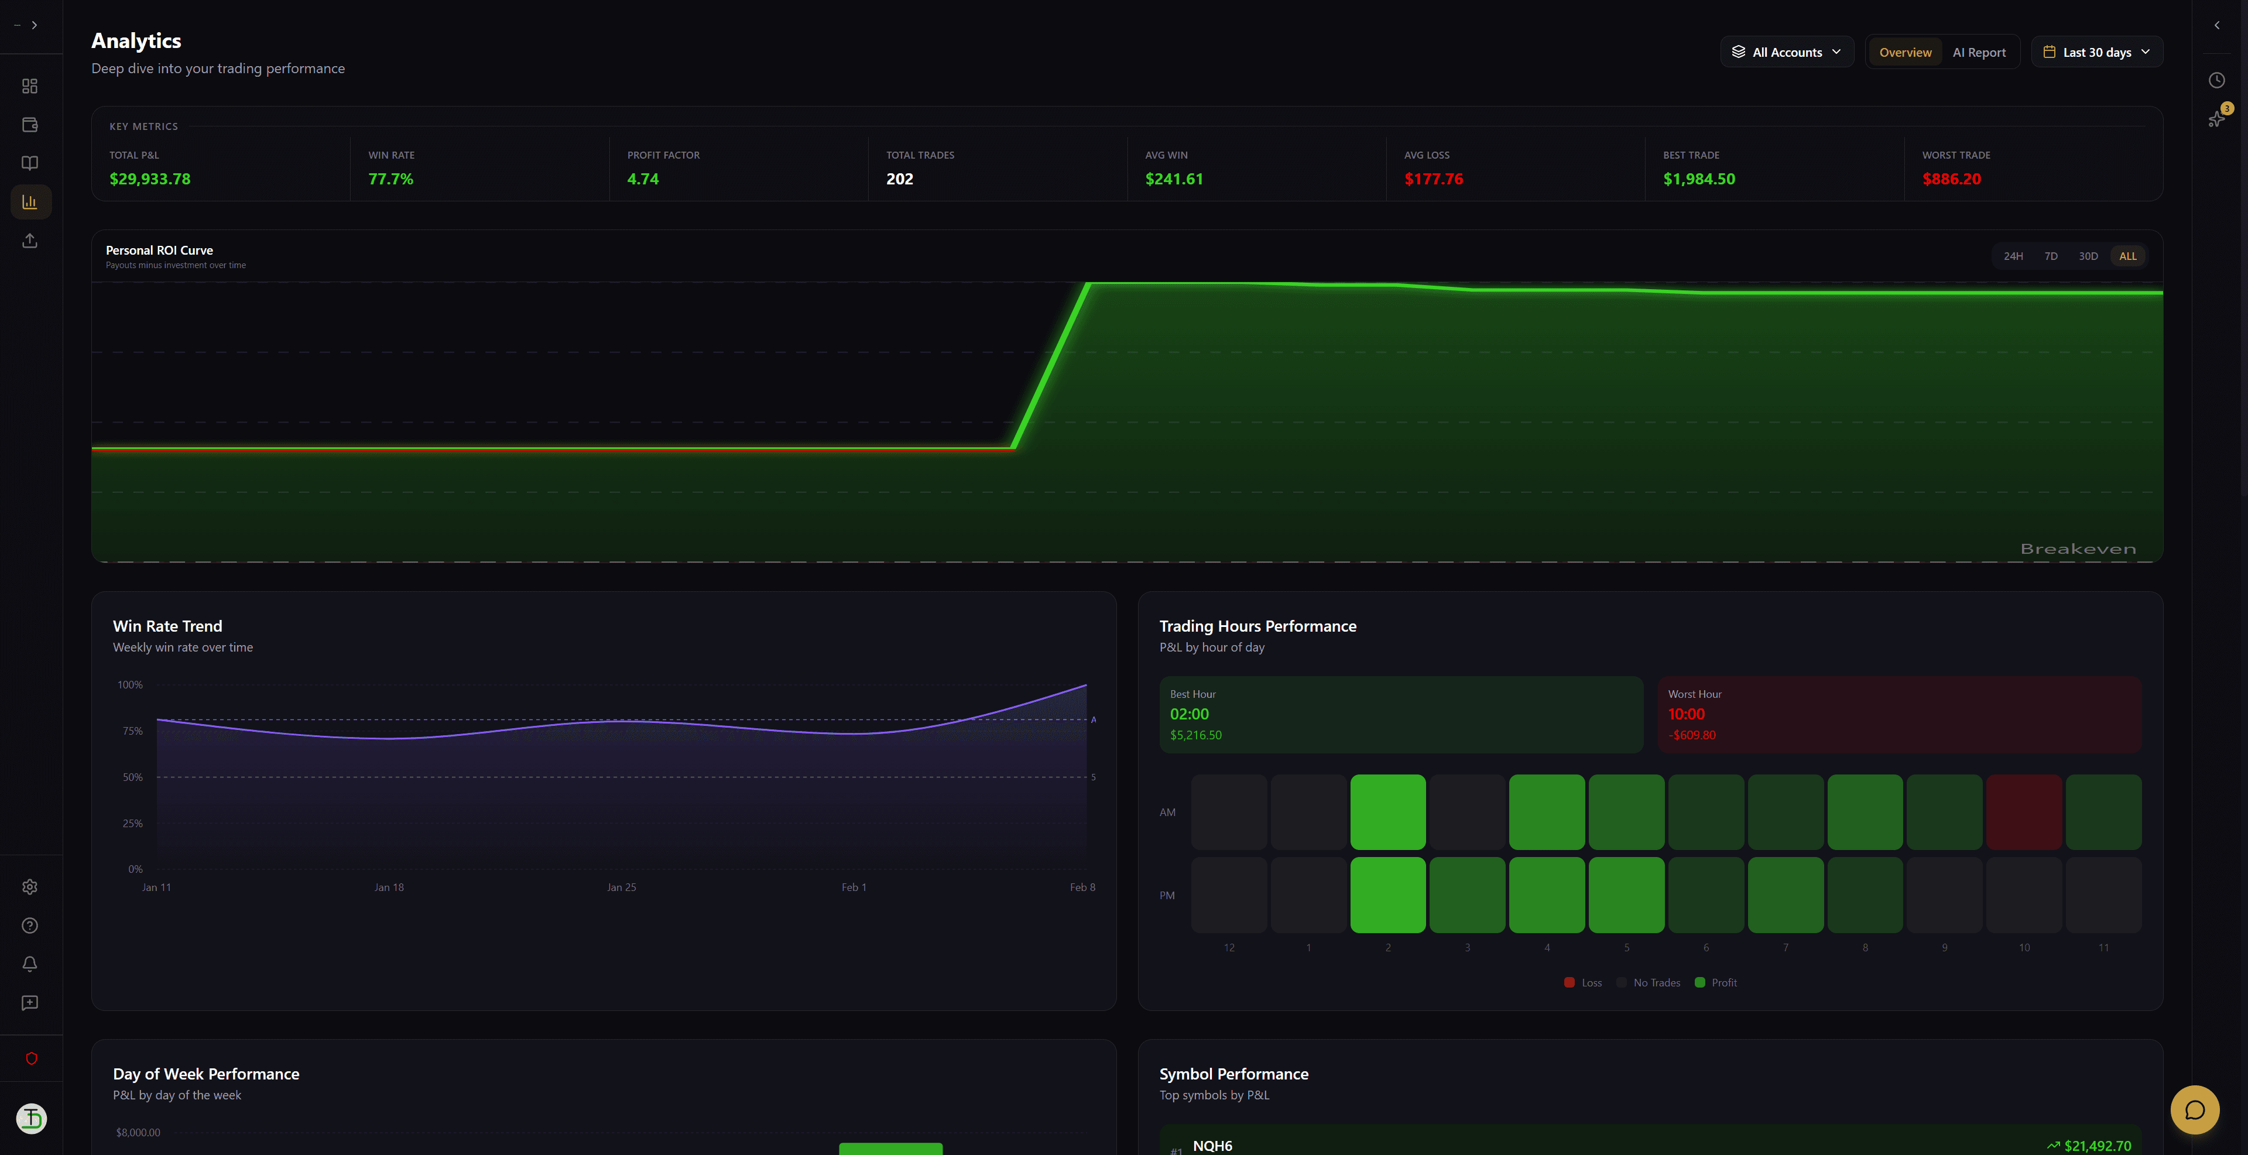Select the 30D timeframe on Personal ROI Curve
This screenshot has width=2248, height=1155.
2089,256
